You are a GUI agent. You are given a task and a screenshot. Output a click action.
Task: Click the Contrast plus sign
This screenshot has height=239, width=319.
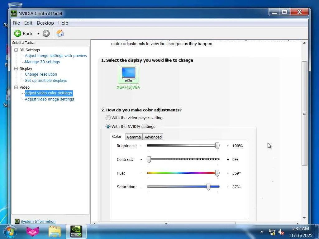228,159
